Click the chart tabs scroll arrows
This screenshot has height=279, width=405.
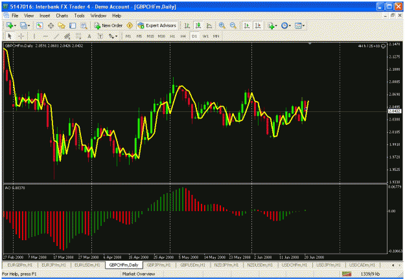point(396,265)
